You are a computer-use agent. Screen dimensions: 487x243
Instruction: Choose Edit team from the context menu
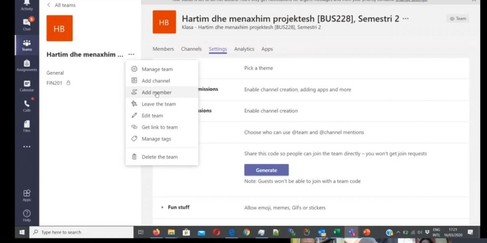pos(162,115)
